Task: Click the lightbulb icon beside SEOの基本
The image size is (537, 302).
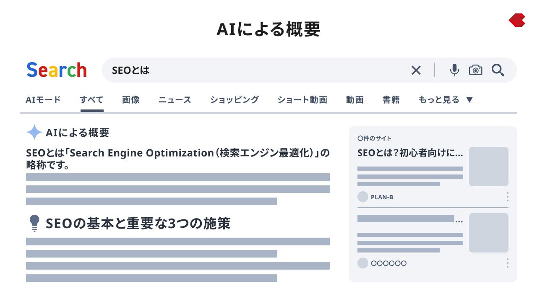Action: (34, 223)
